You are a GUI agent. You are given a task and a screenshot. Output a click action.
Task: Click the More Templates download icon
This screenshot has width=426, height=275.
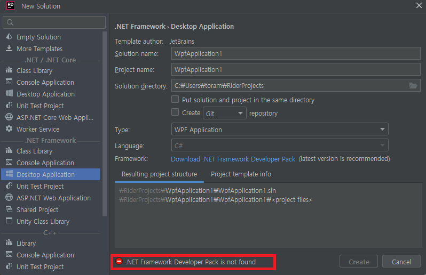(9, 48)
